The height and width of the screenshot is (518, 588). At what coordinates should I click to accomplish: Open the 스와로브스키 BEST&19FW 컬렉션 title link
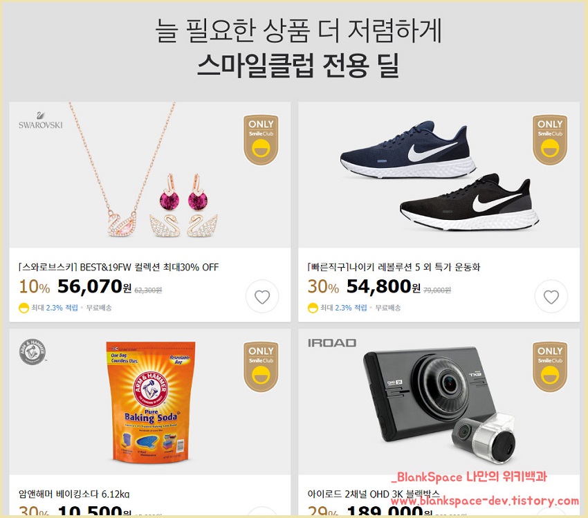click(118, 267)
